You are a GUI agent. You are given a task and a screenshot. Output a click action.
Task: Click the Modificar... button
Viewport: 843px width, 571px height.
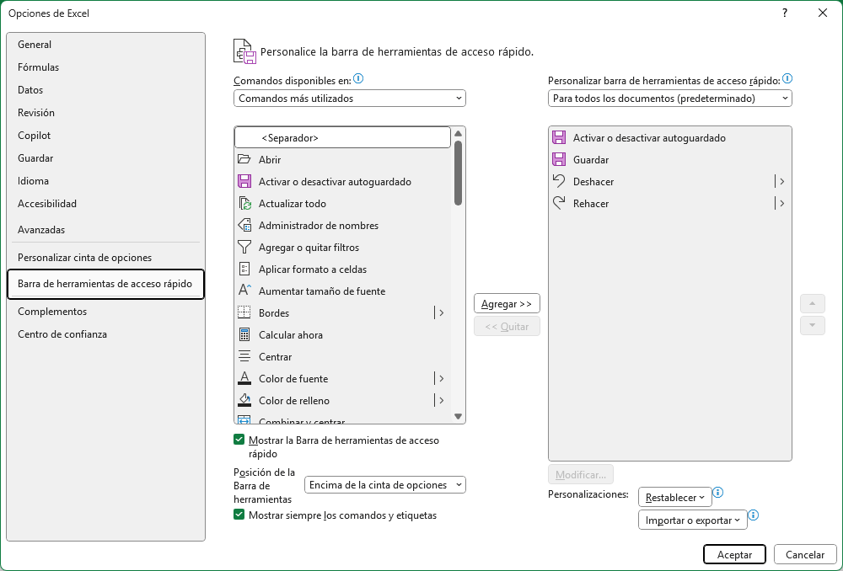(581, 475)
